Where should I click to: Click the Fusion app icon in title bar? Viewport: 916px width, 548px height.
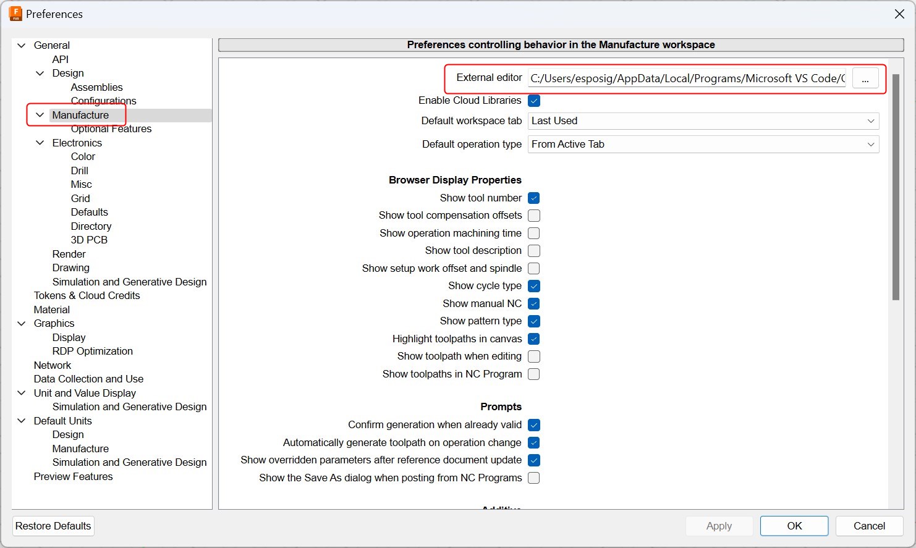click(x=15, y=14)
